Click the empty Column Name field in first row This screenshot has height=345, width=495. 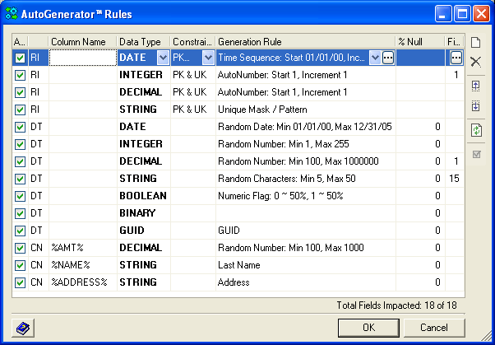81,58
